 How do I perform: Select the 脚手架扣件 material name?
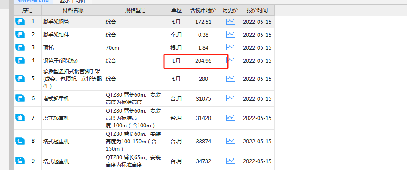(56, 35)
